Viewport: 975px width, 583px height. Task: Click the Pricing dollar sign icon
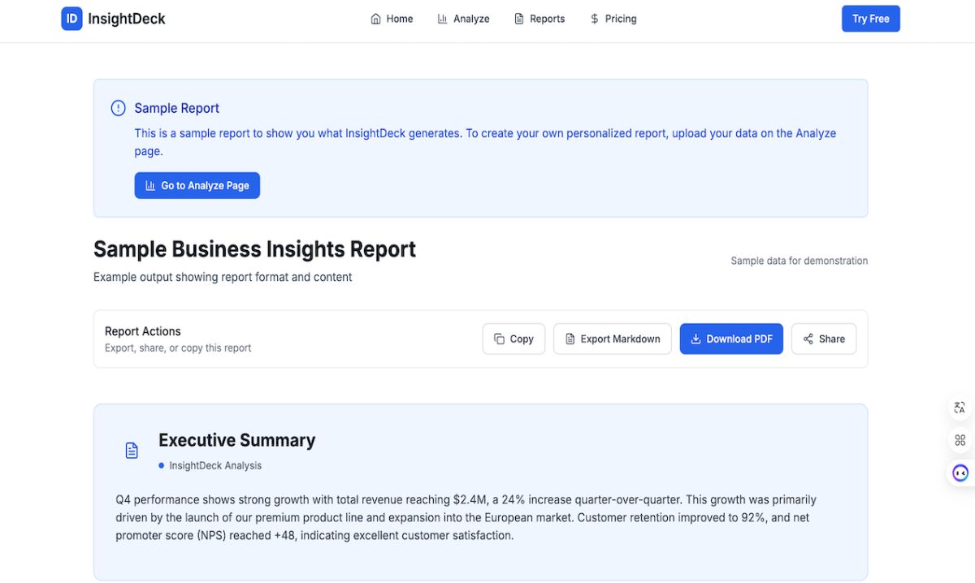[x=595, y=19]
